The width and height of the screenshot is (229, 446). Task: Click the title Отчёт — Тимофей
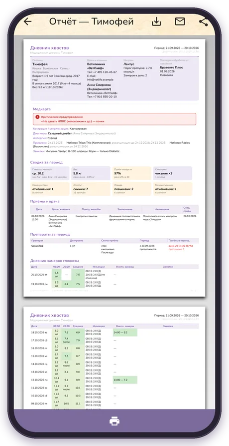tap(91, 21)
